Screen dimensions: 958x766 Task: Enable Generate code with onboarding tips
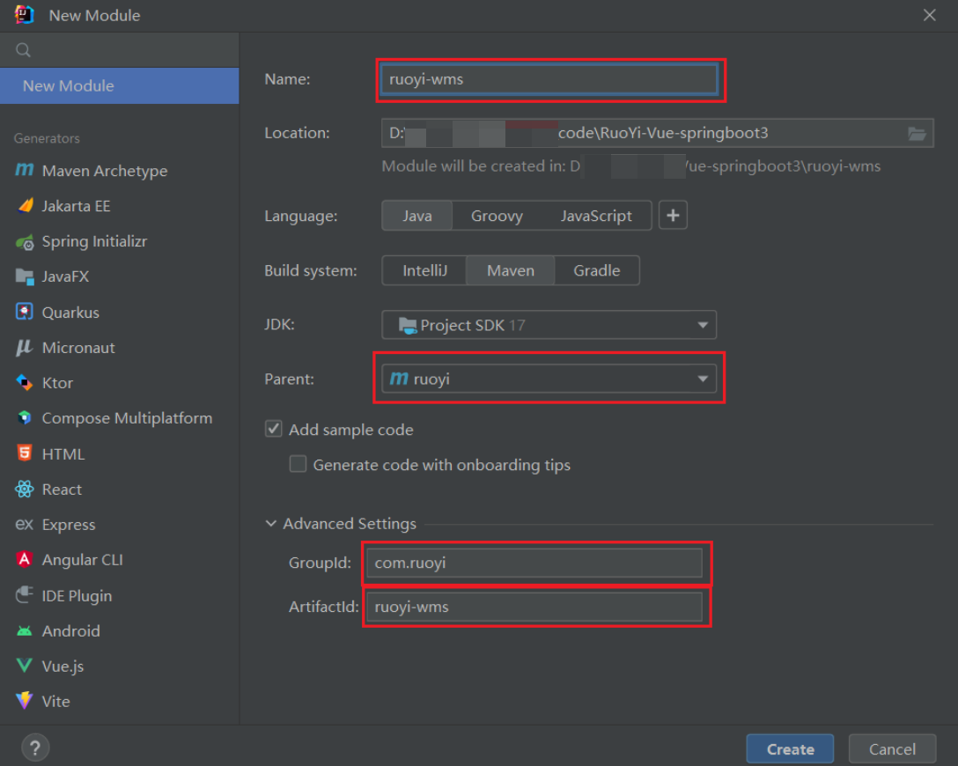pyautogui.click(x=298, y=464)
